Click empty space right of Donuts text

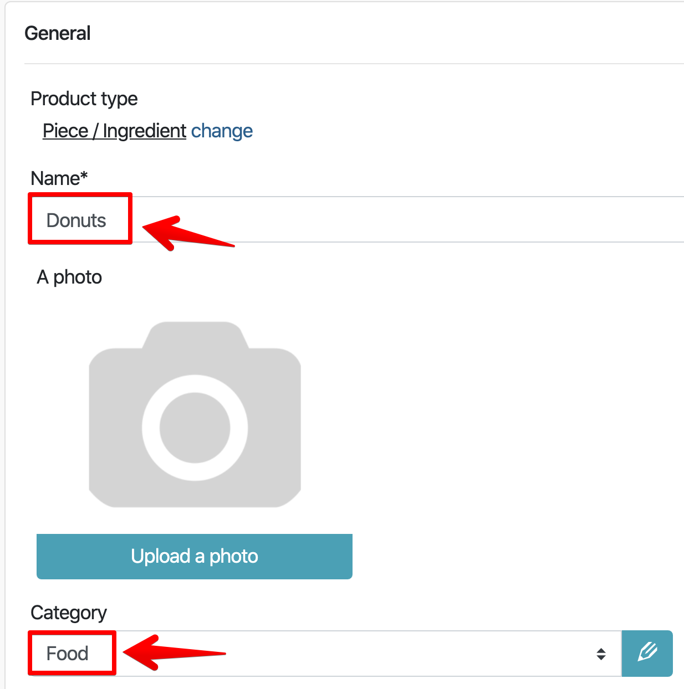[x=443, y=220]
